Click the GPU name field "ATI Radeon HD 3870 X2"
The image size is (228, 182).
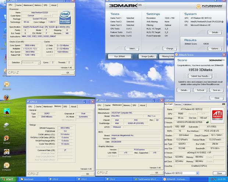click(x=191, y=109)
